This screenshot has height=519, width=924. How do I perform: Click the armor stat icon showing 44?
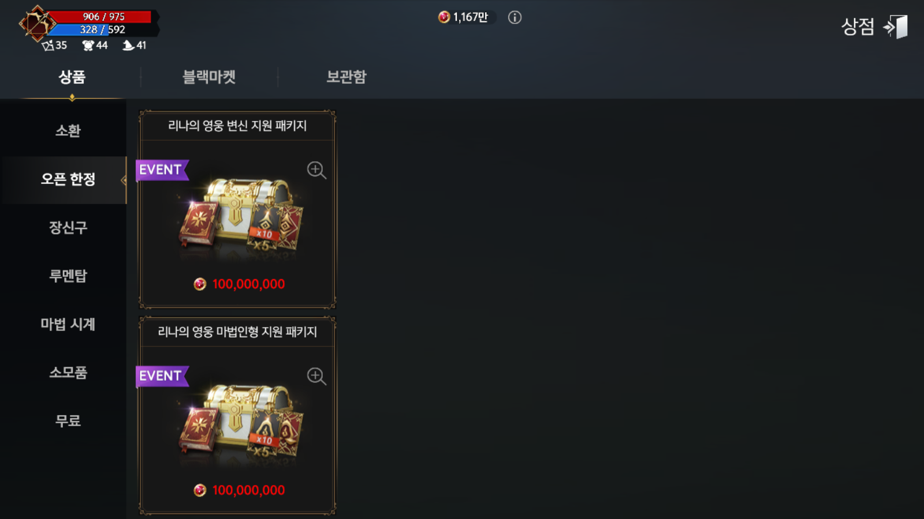click(88, 45)
